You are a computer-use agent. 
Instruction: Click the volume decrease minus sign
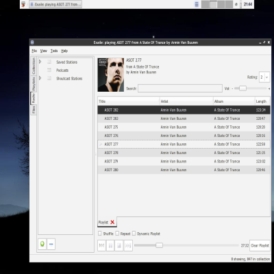tap(232, 88)
